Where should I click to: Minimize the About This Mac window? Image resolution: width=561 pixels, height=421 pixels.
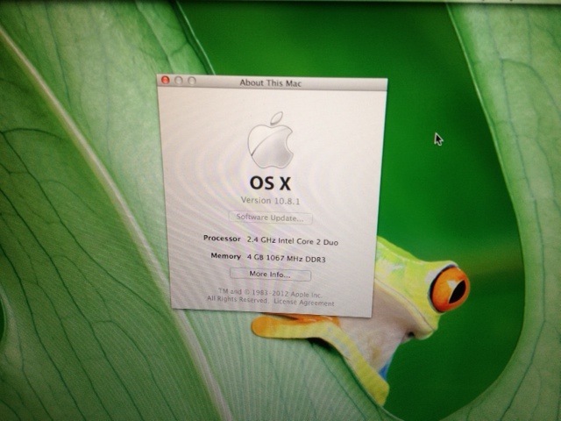(179, 81)
